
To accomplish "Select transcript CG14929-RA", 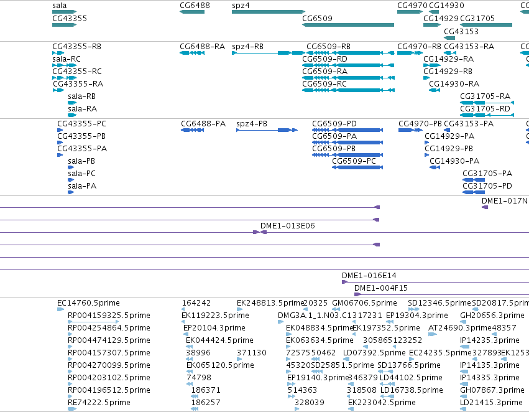I will pyautogui.click(x=432, y=65).
